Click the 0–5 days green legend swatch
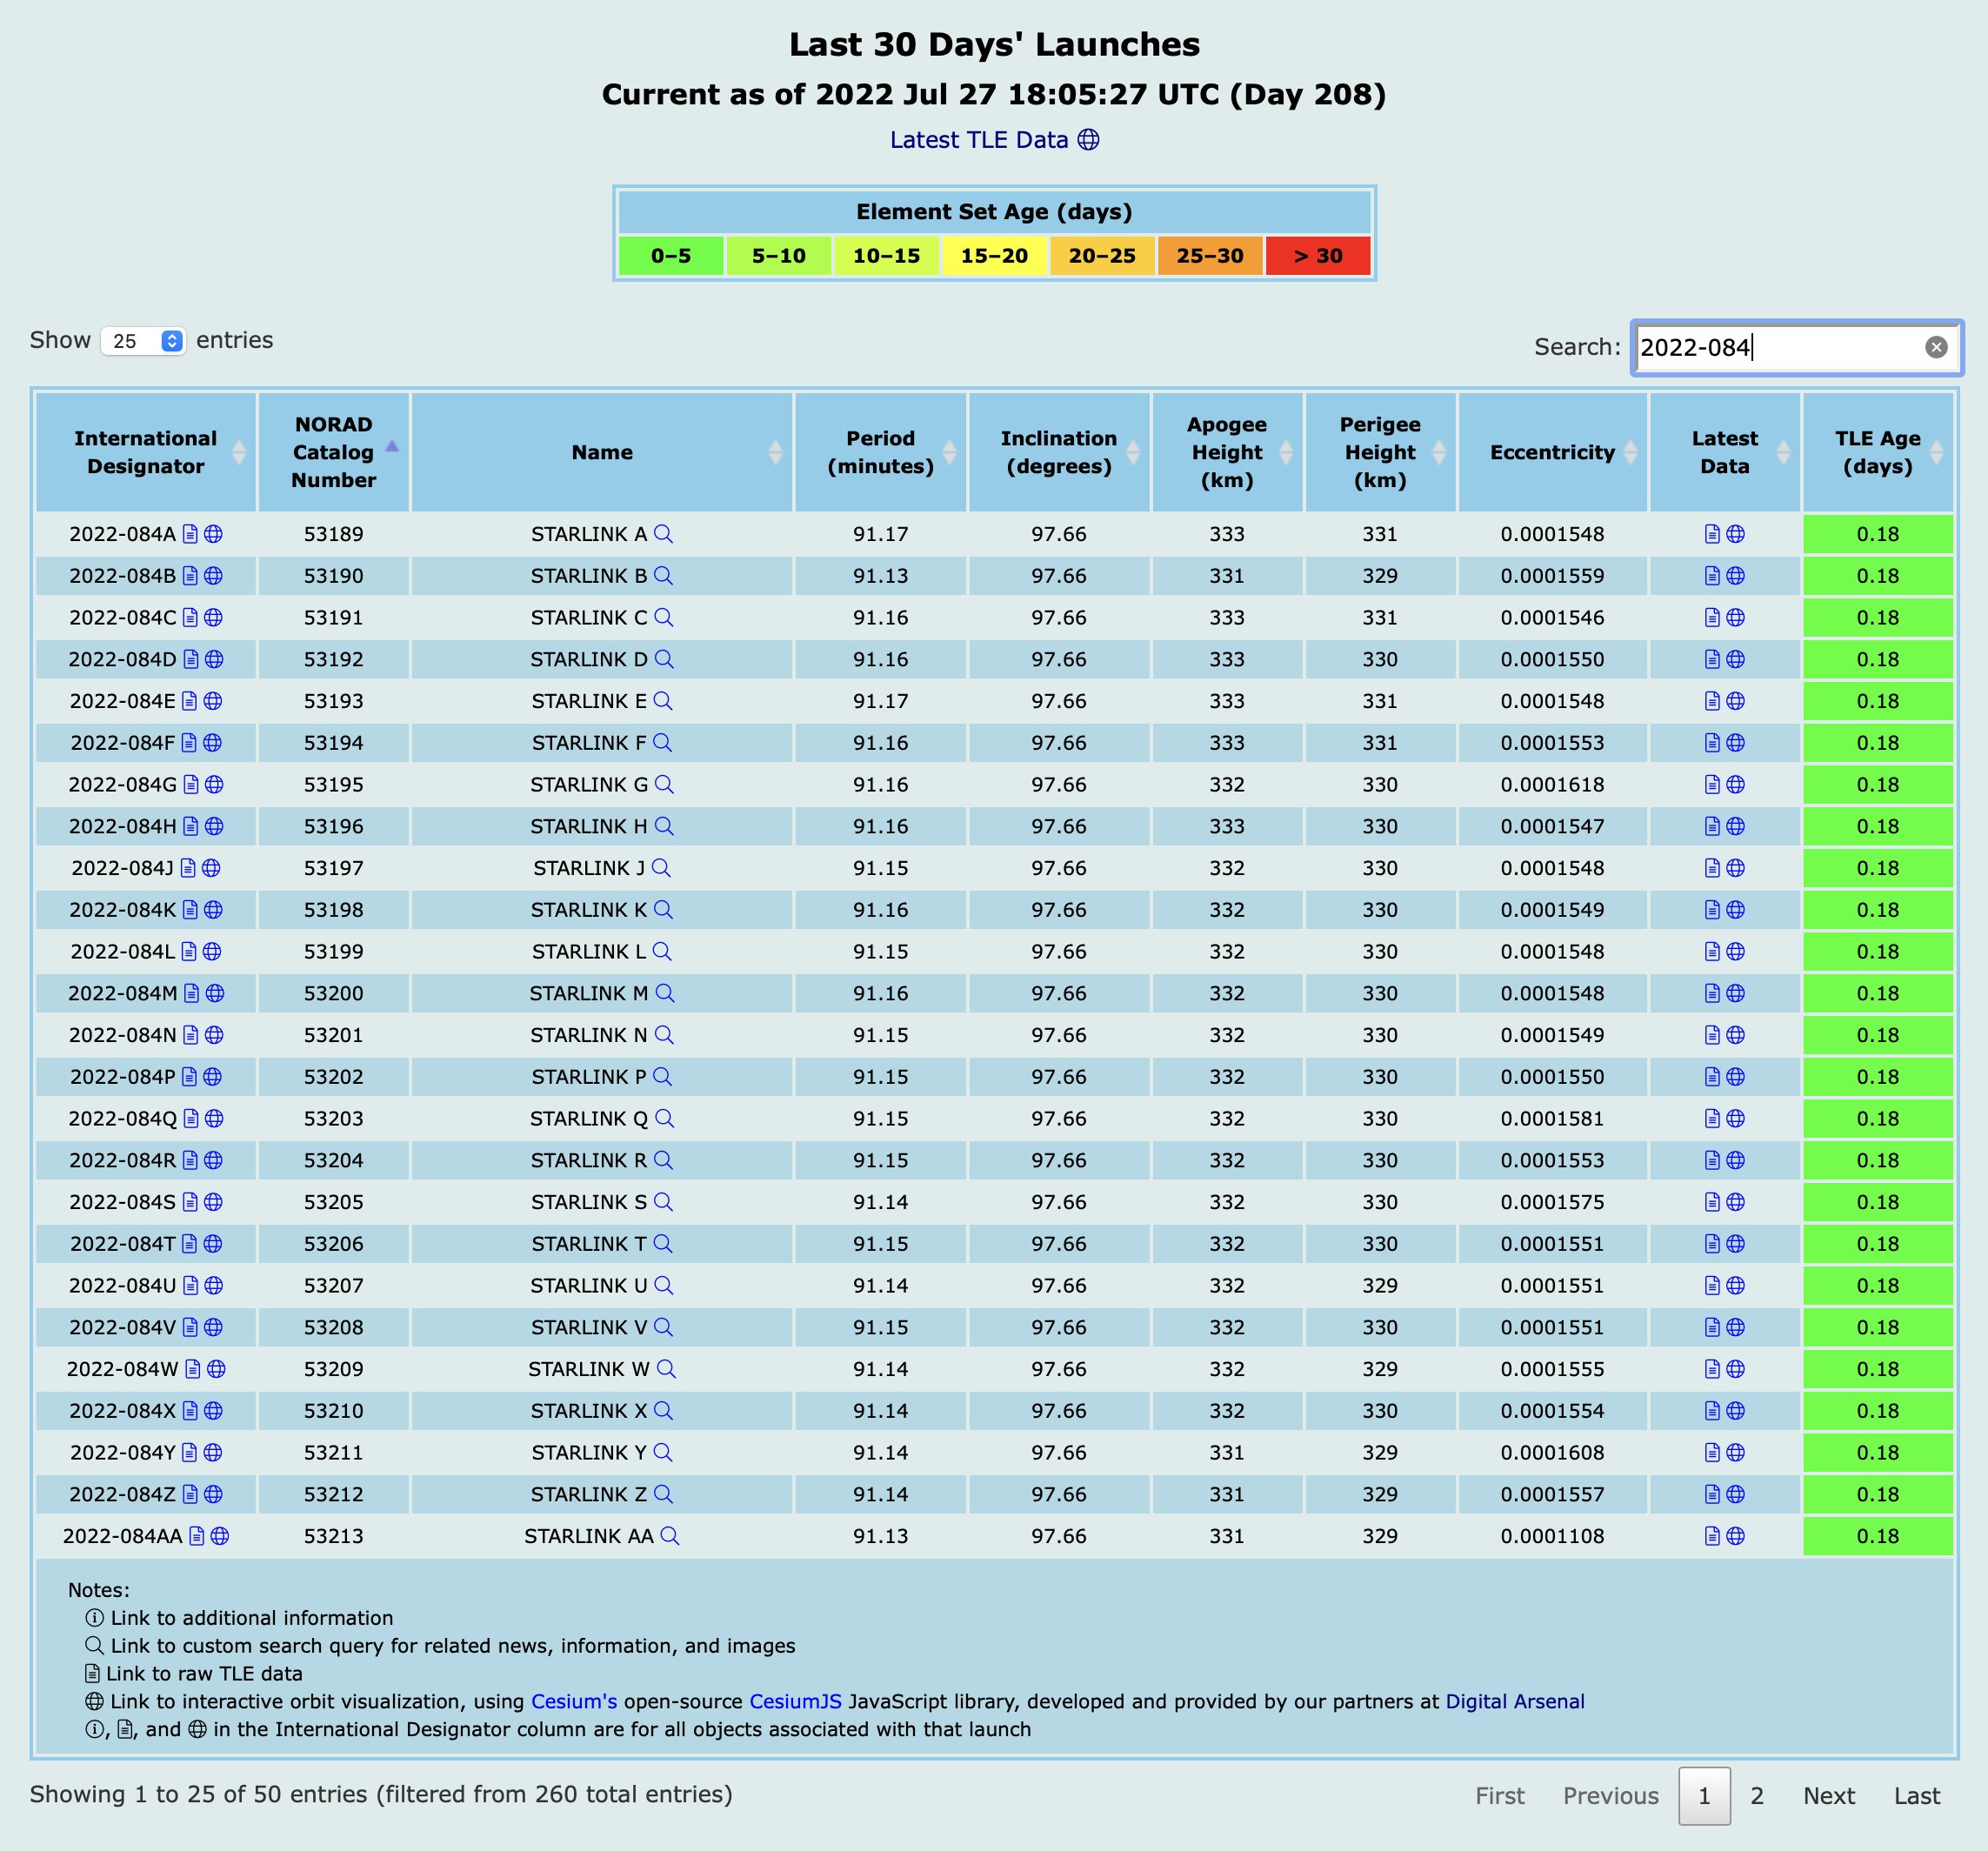 [x=671, y=256]
